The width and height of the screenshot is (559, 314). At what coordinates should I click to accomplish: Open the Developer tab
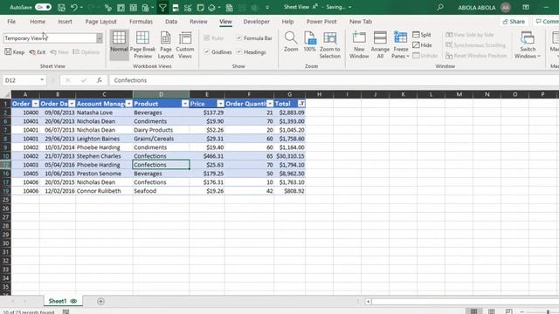point(256,21)
